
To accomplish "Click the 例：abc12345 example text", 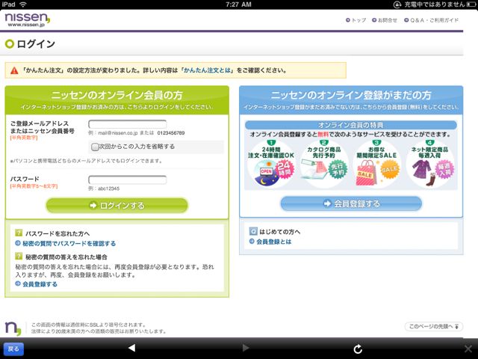I will tap(104, 188).
